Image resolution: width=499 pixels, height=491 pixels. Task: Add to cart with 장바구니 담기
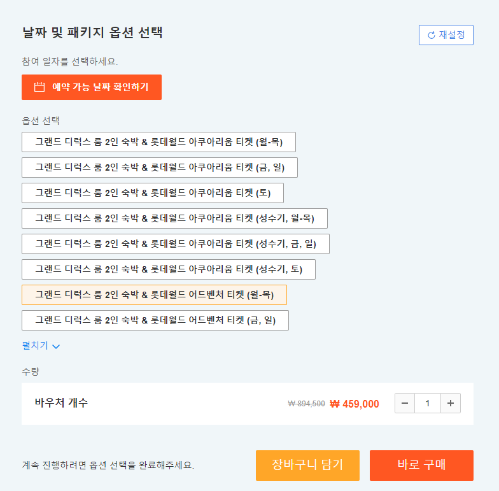pyautogui.click(x=308, y=465)
